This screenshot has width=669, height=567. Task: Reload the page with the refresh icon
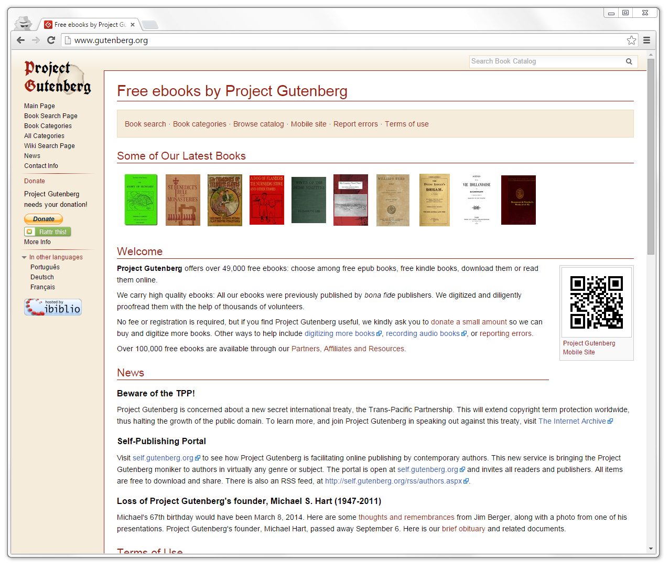(51, 40)
